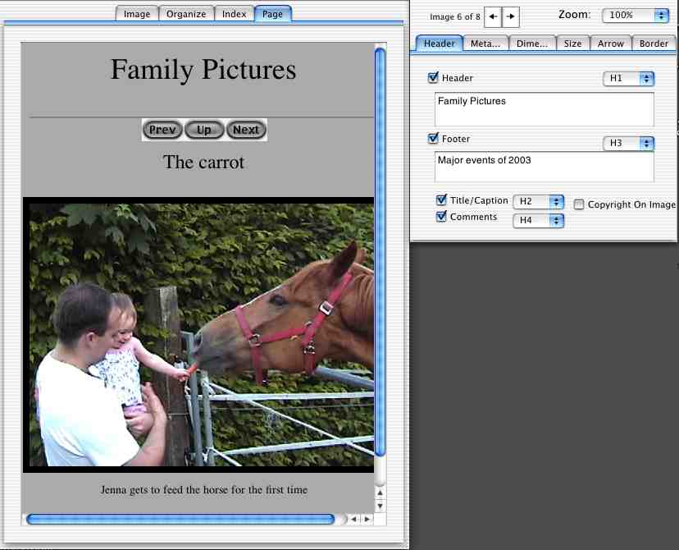Click the Family Pictures header text field

[x=544, y=108]
